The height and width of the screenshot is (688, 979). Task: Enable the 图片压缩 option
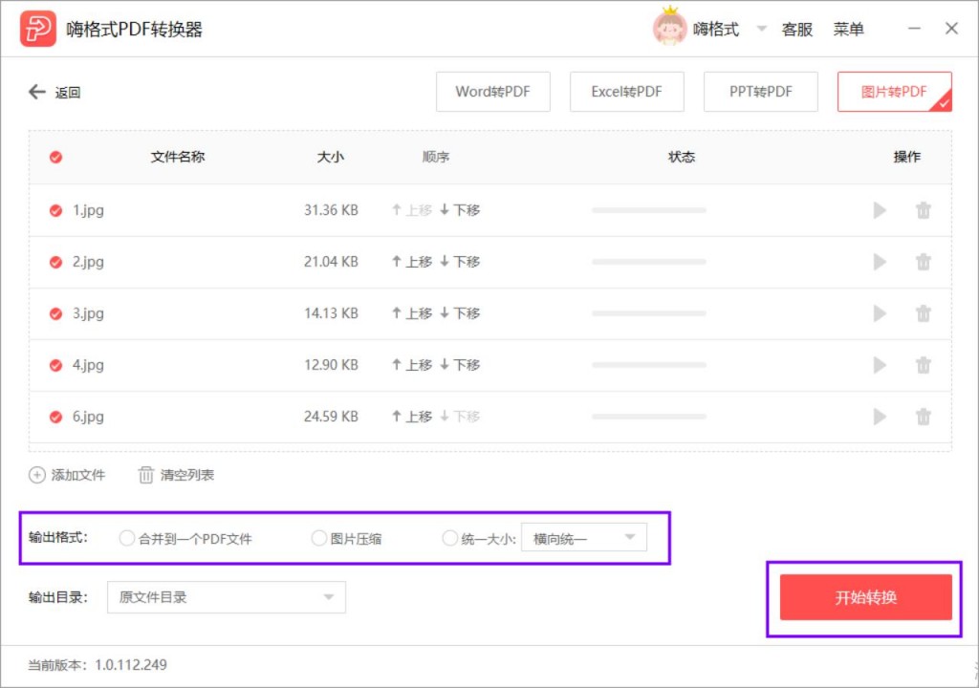tap(319, 538)
